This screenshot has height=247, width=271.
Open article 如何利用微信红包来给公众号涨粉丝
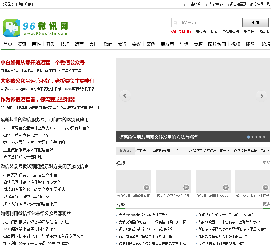click(x=36, y=213)
